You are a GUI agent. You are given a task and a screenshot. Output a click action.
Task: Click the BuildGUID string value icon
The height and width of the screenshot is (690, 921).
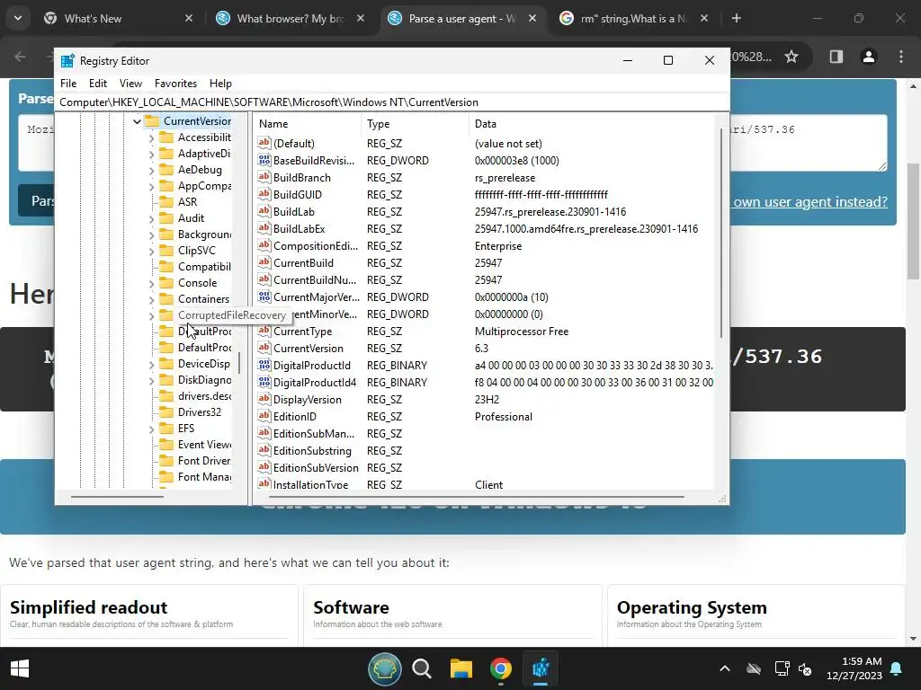pyautogui.click(x=264, y=194)
